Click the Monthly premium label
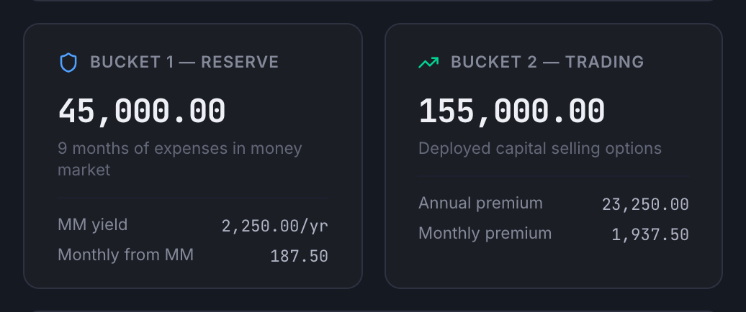 coord(485,234)
